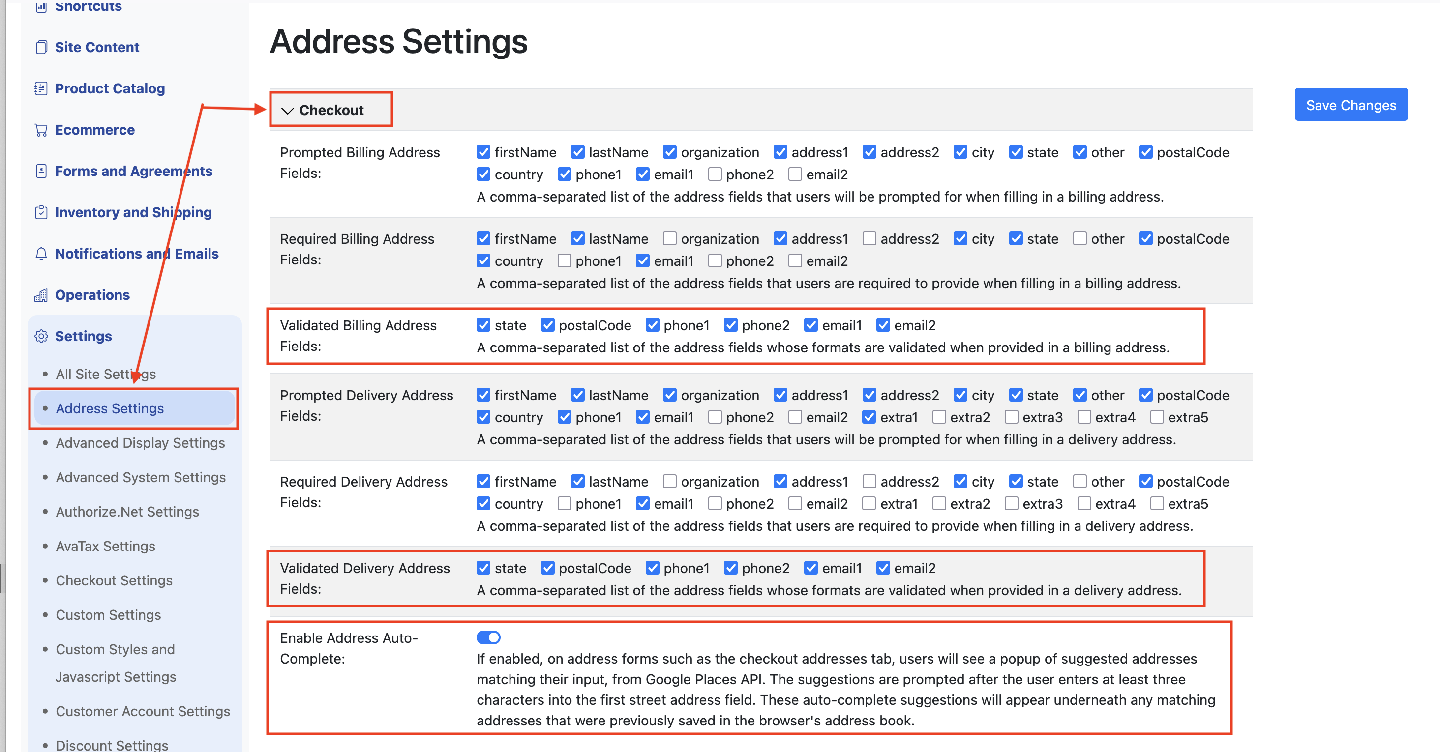Open Authorize.Net Settings
Screen dimensions: 1440x752
pyautogui.click(x=127, y=512)
